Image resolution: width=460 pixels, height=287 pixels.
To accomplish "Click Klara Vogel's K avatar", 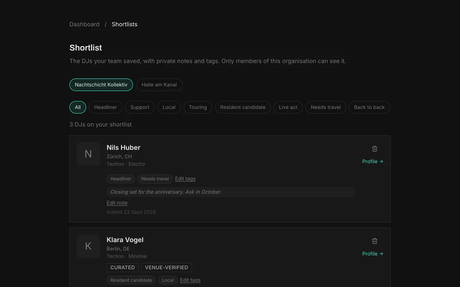I will click(88, 246).
